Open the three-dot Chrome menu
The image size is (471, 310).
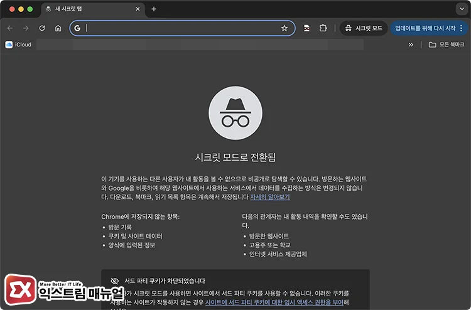(462, 28)
